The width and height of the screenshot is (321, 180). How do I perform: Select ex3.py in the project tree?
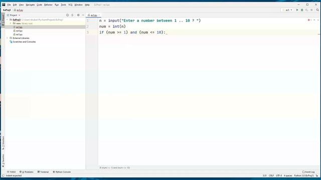(x=19, y=27)
